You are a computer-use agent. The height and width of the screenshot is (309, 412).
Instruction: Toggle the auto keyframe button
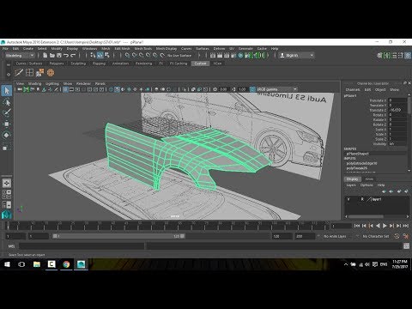[x=397, y=236]
